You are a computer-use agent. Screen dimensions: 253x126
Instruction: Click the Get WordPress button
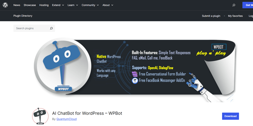click(x=248, y=5)
